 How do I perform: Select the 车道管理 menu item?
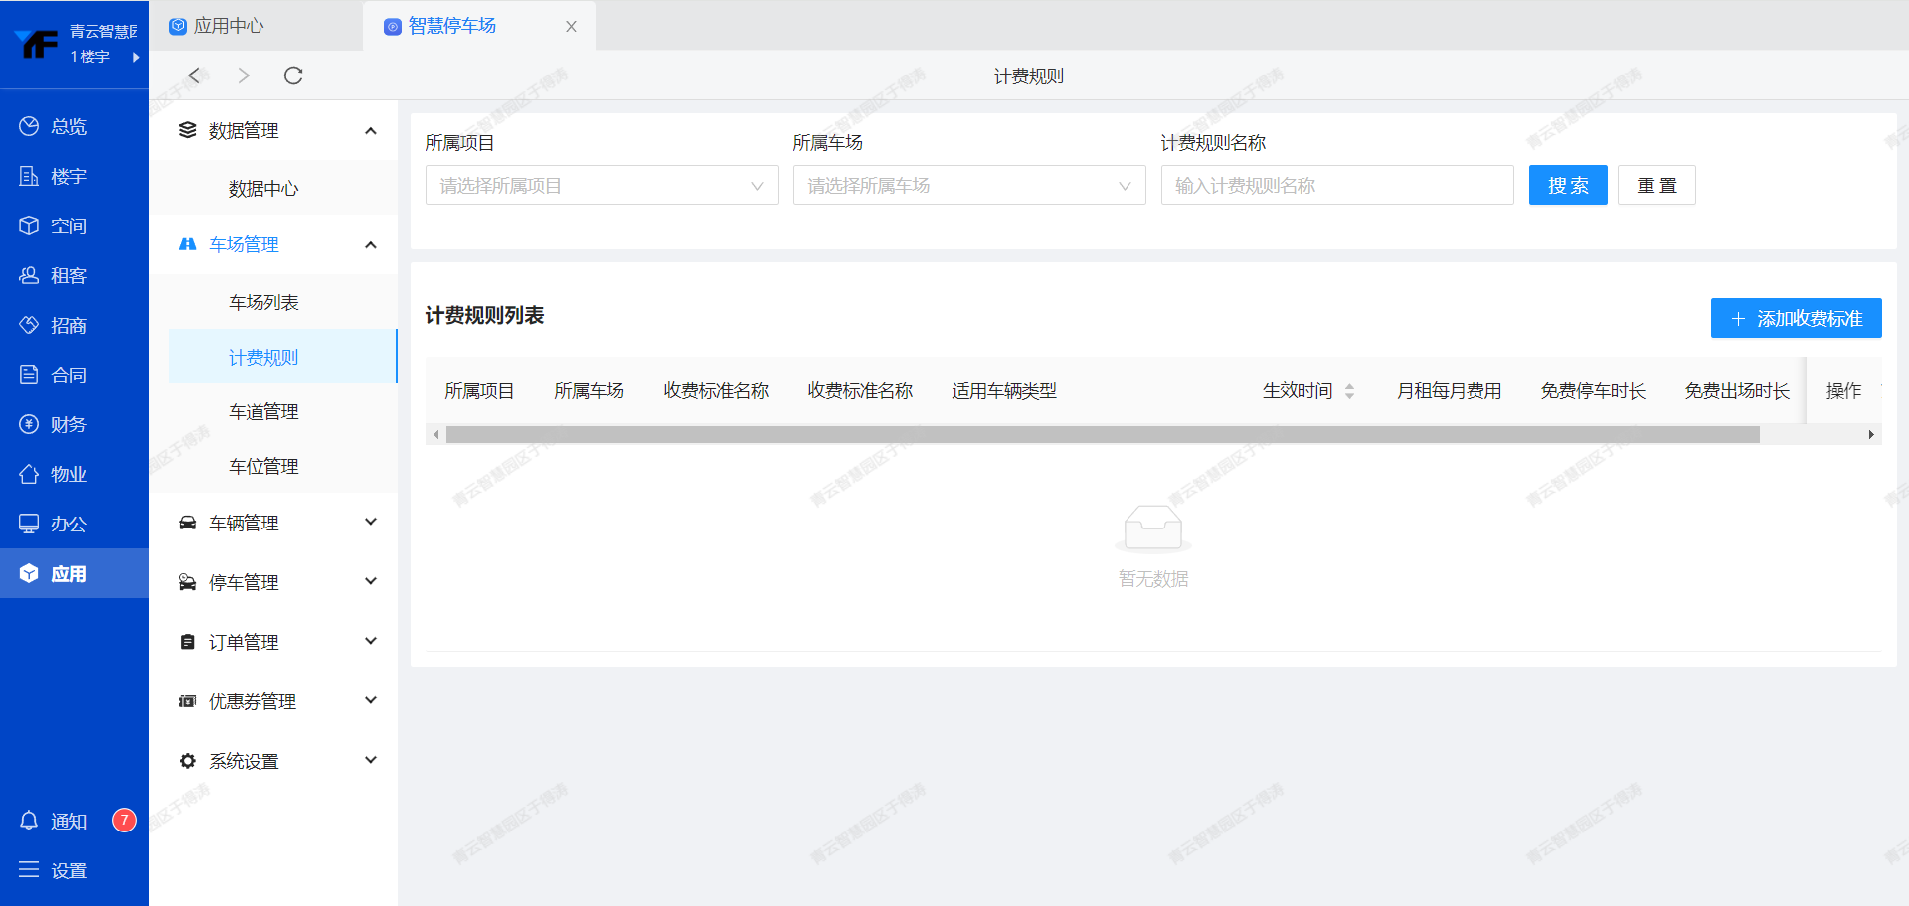tap(263, 411)
